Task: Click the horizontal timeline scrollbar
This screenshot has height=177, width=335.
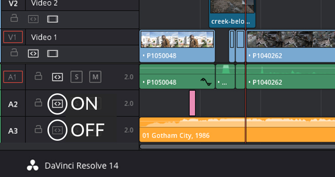Action: [235, 146]
